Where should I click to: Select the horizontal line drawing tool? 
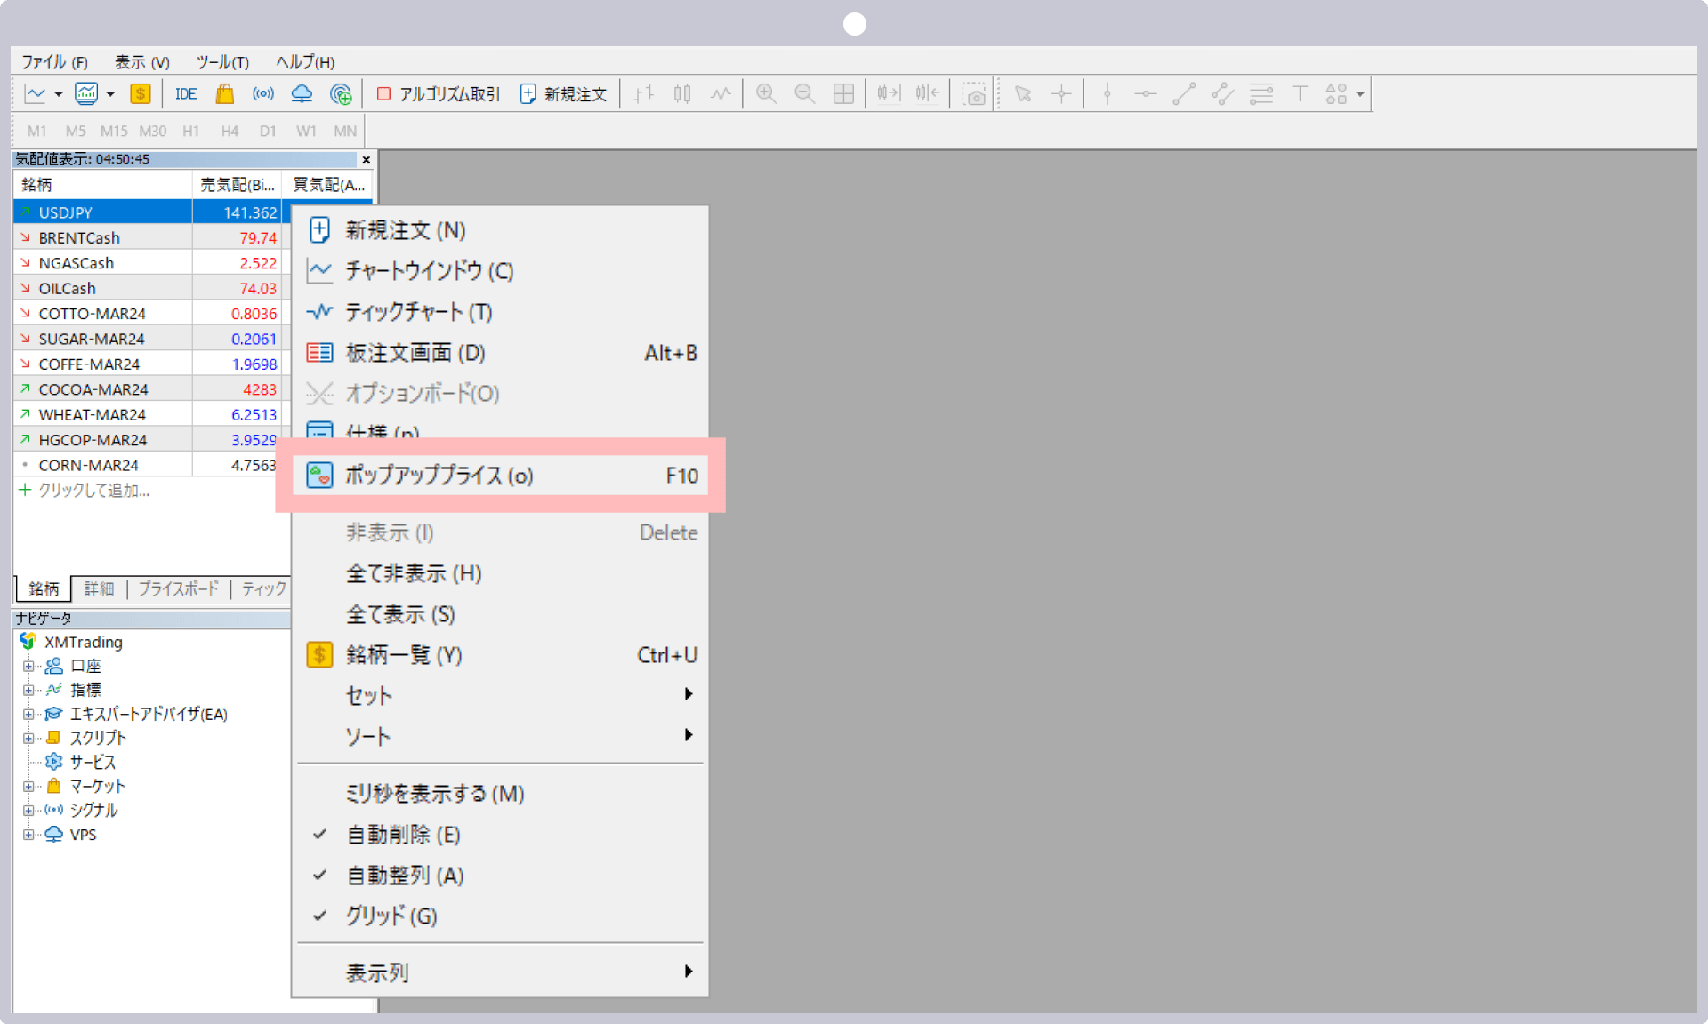tap(1146, 93)
